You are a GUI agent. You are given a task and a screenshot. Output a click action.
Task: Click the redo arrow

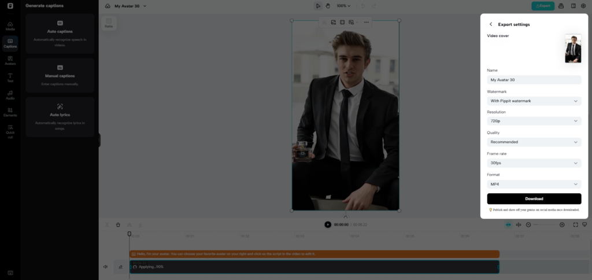pos(374,6)
